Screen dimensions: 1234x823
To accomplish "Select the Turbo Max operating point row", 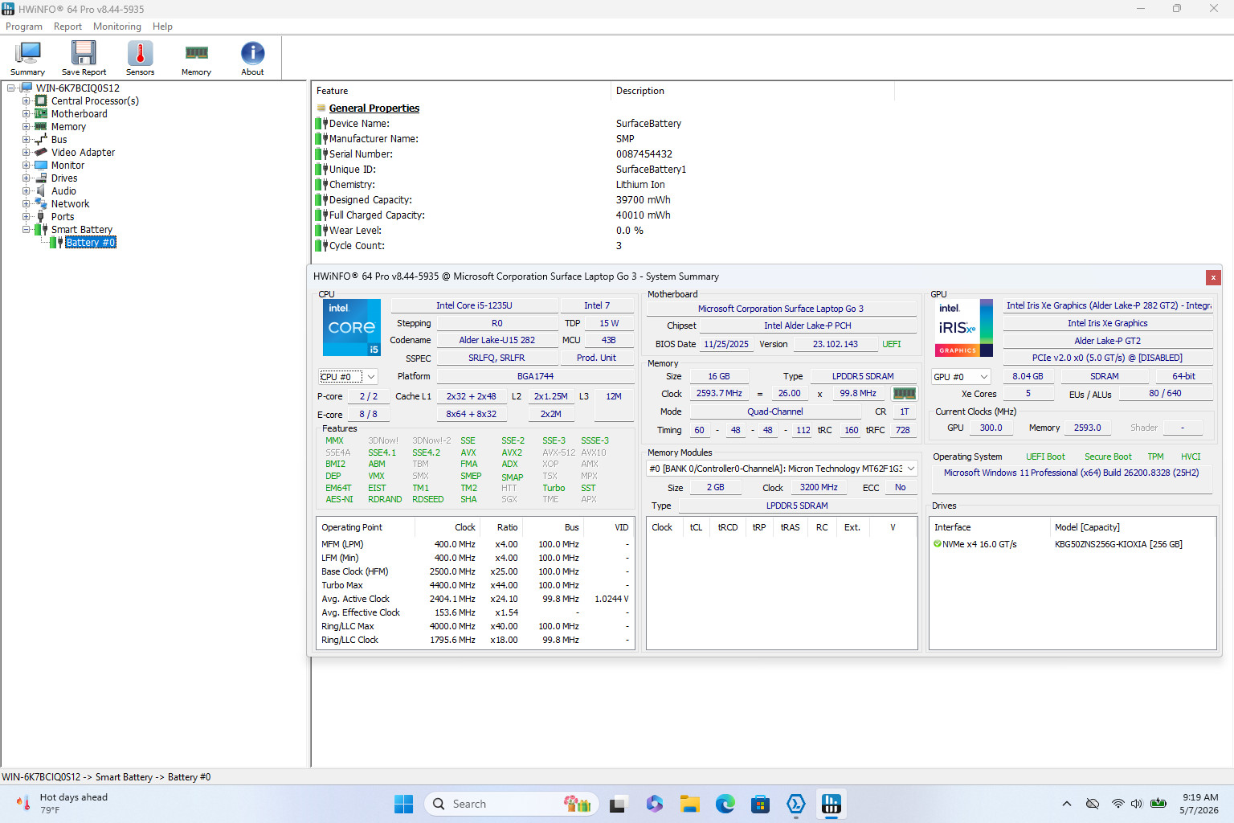I will [476, 585].
